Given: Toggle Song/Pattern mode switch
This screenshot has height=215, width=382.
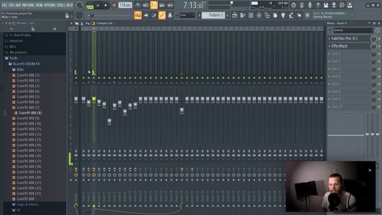Looking at the screenshot, I should click(x=90, y=5).
